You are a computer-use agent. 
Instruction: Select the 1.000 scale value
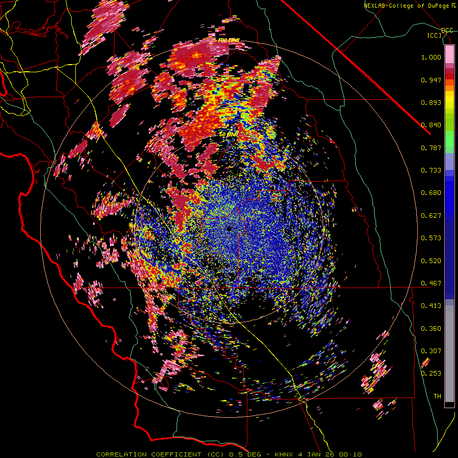431,57
